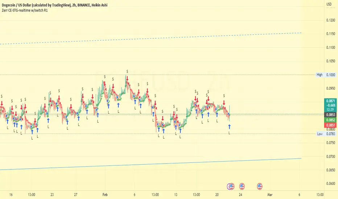338x199 pixels.
Task: Click the 0.1050 price axis label
Action: (x=331, y=61)
